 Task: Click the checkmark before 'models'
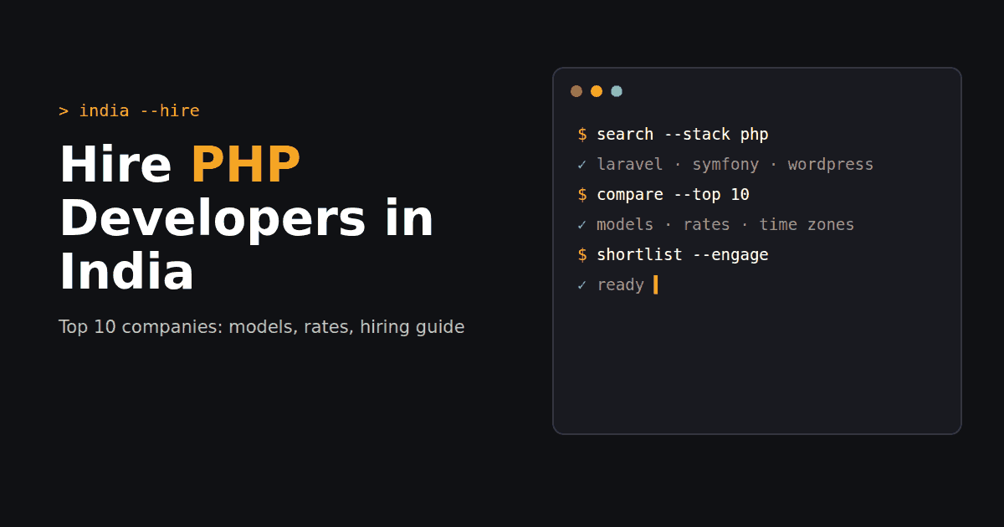(x=582, y=225)
